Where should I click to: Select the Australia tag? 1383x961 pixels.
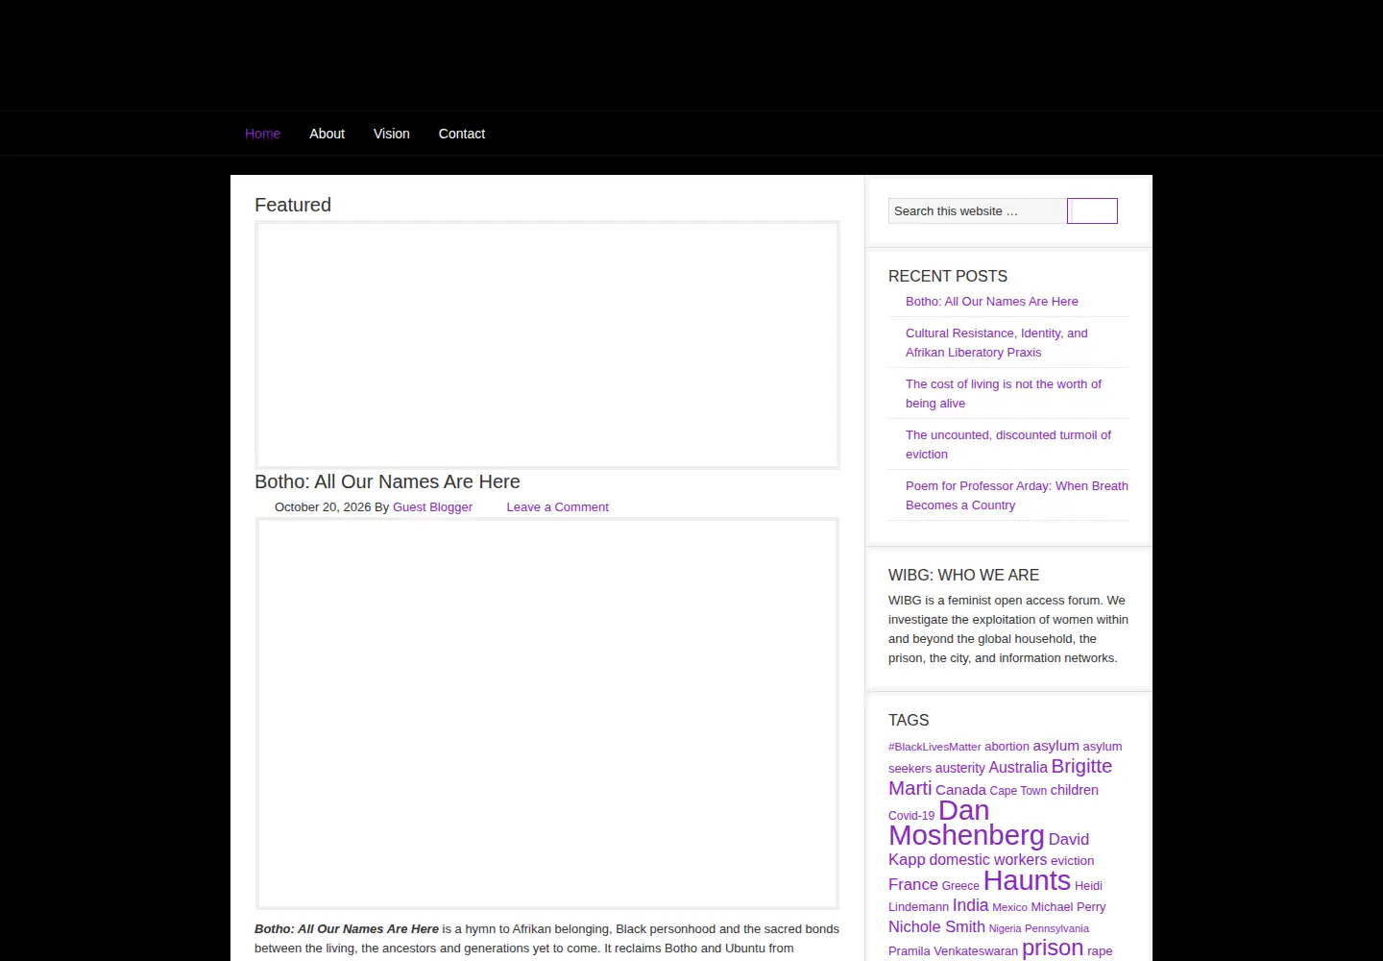pos(1018,768)
